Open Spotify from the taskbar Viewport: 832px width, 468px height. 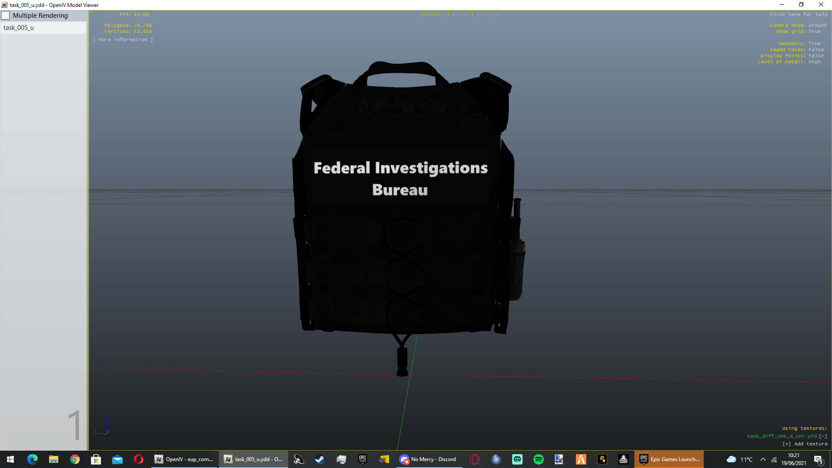[538, 459]
